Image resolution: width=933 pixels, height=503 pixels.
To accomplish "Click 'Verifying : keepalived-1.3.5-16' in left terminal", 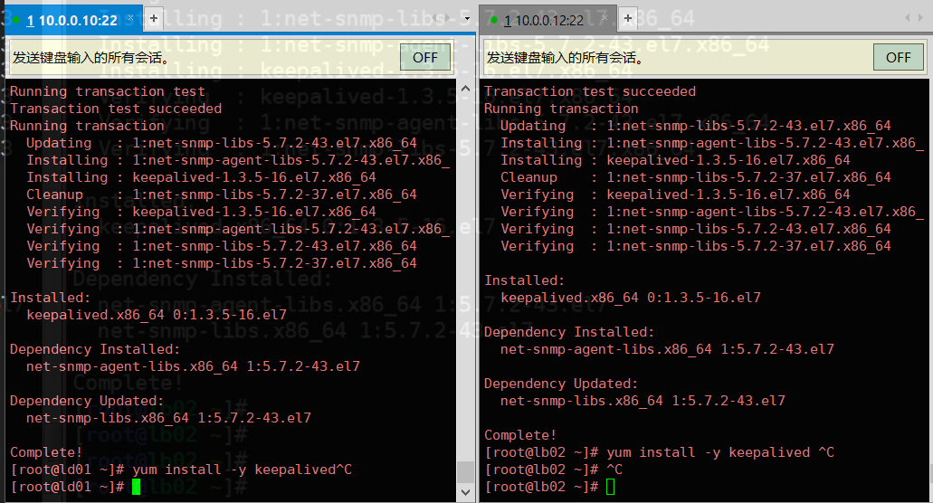I will 201,213.
